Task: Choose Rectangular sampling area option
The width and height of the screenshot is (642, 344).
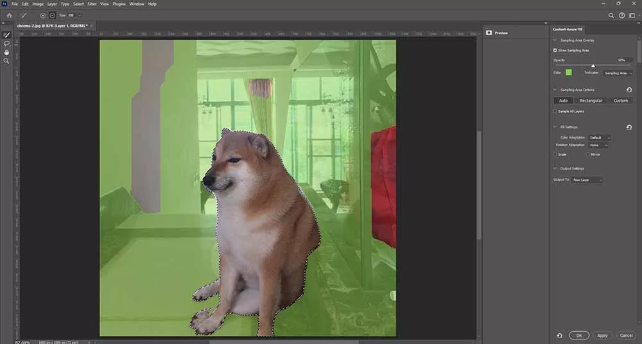Action: pyautogui.click(x=591, y=101)
